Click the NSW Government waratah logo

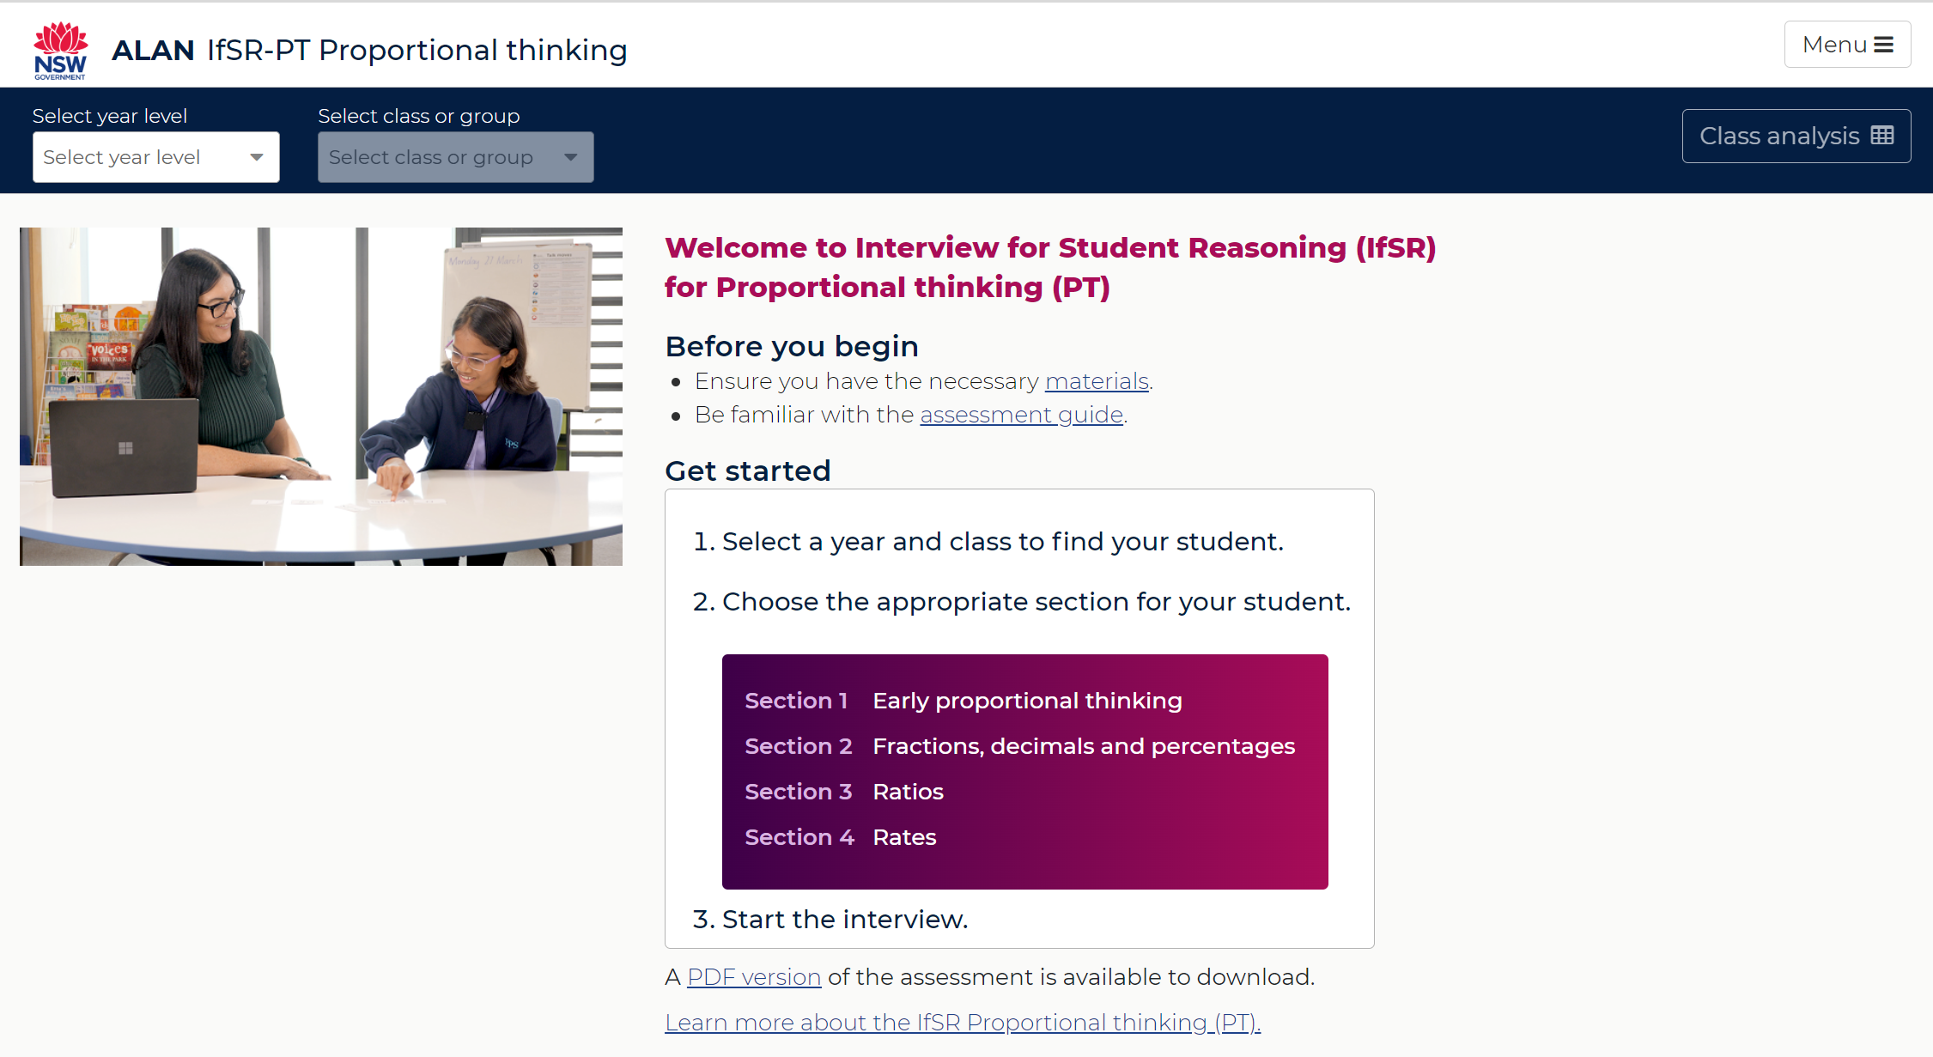(60, 50)
